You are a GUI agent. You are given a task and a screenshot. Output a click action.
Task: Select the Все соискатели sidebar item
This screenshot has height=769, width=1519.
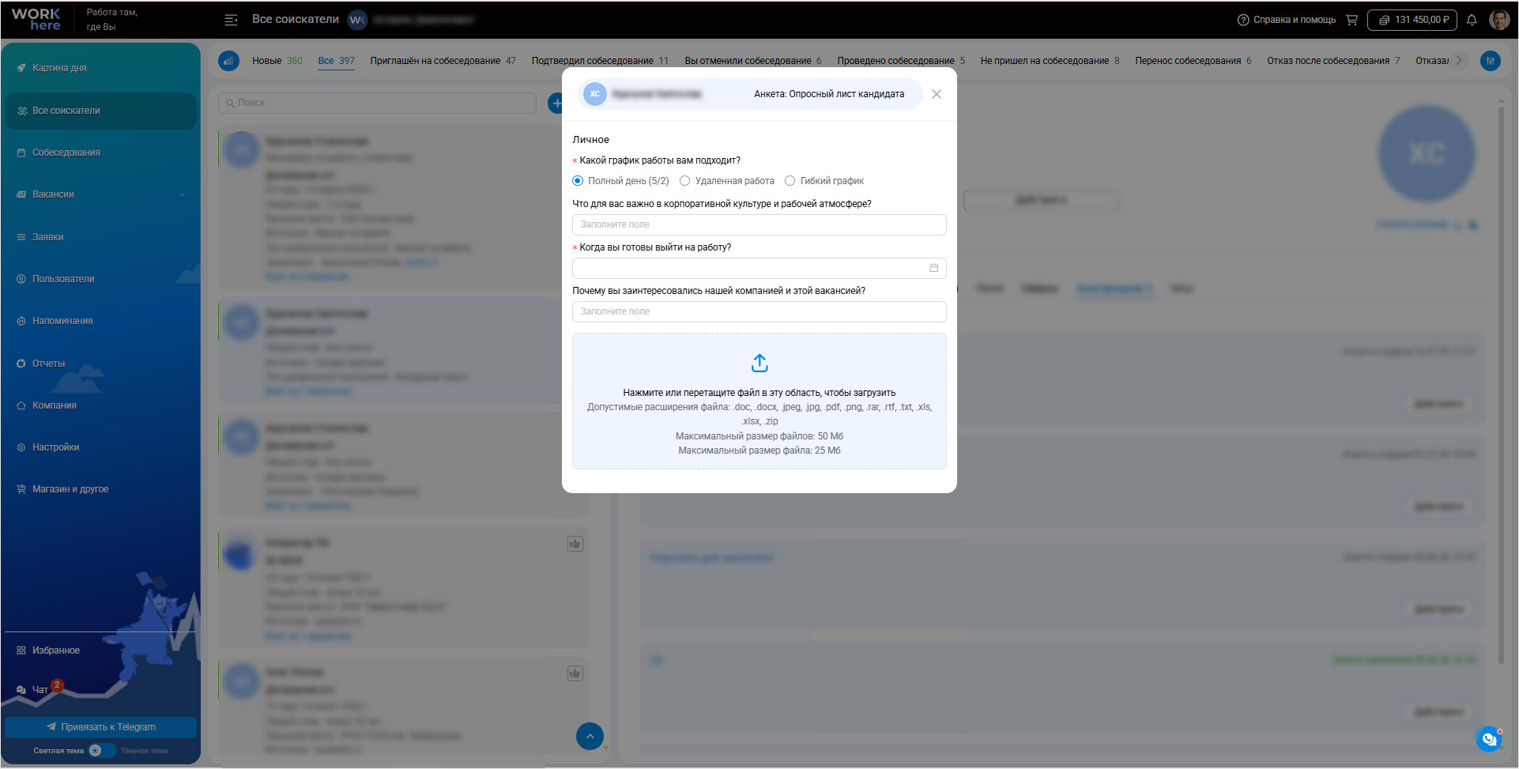(100, 111)
